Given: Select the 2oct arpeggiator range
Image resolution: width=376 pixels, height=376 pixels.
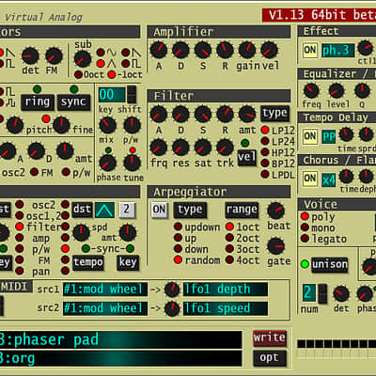Looking at the screenshot, I should click(229, 238).
